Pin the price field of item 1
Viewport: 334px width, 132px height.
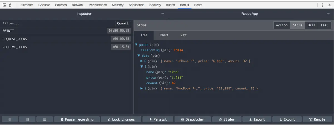tap(162, 78)
